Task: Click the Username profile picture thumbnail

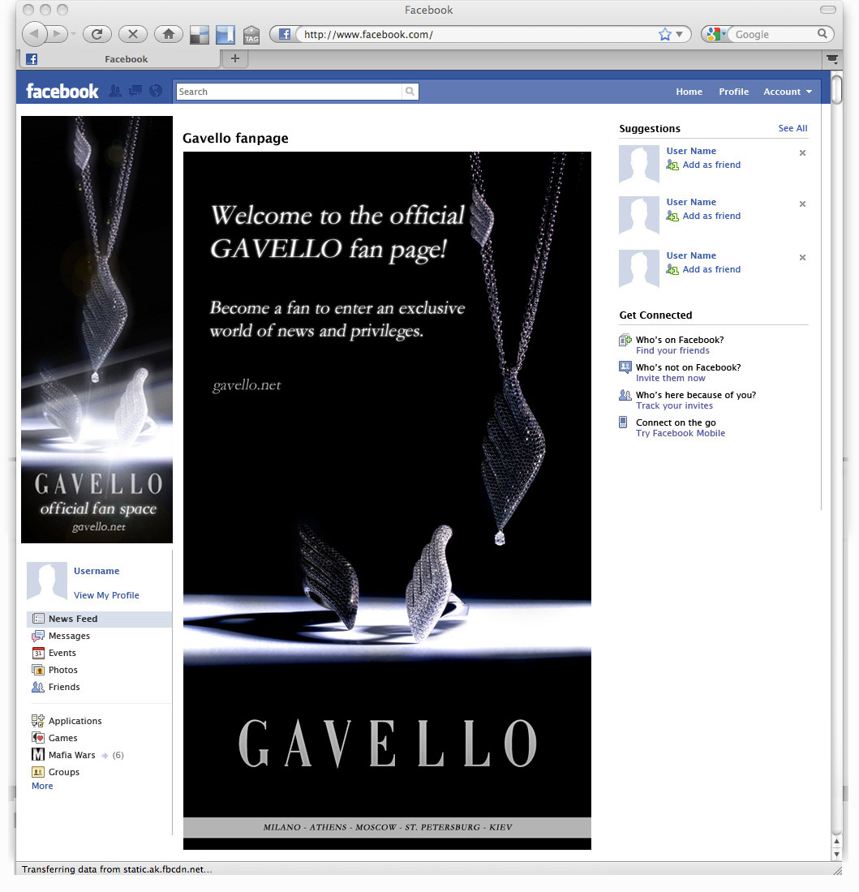Action: pyautogui.click(x=47, y=581)
